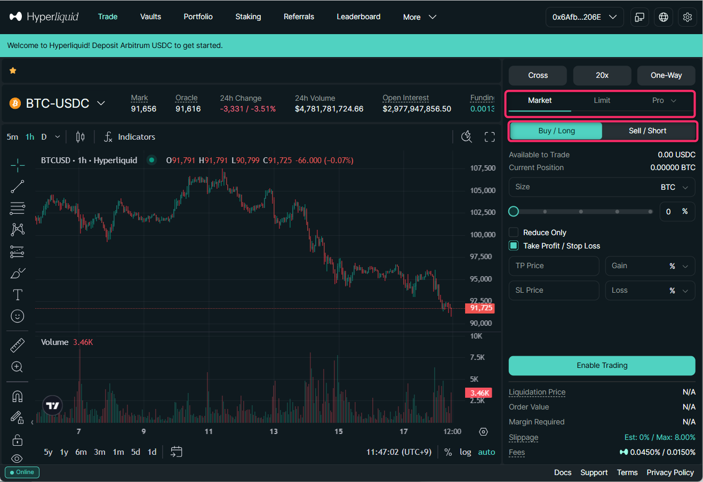
Task: Go to the Vaults page
Action: [150, 17]
